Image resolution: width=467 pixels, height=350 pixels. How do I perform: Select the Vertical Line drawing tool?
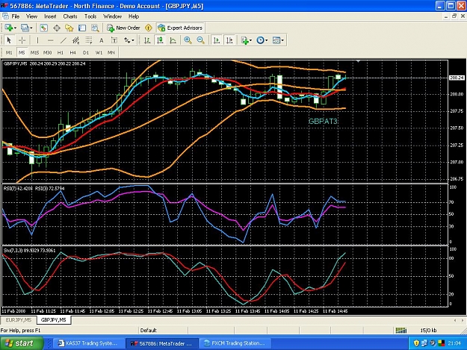(x=37, y=40)
